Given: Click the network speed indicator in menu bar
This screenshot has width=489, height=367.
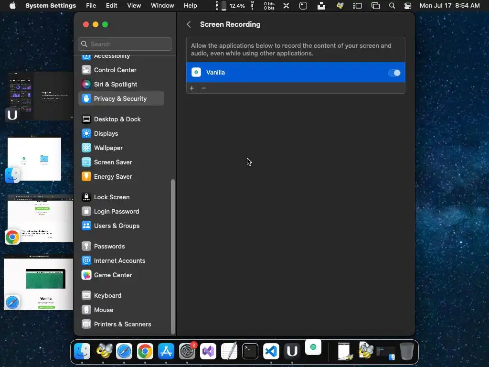Looking at the screenshot, I should [x=264, y=6].
